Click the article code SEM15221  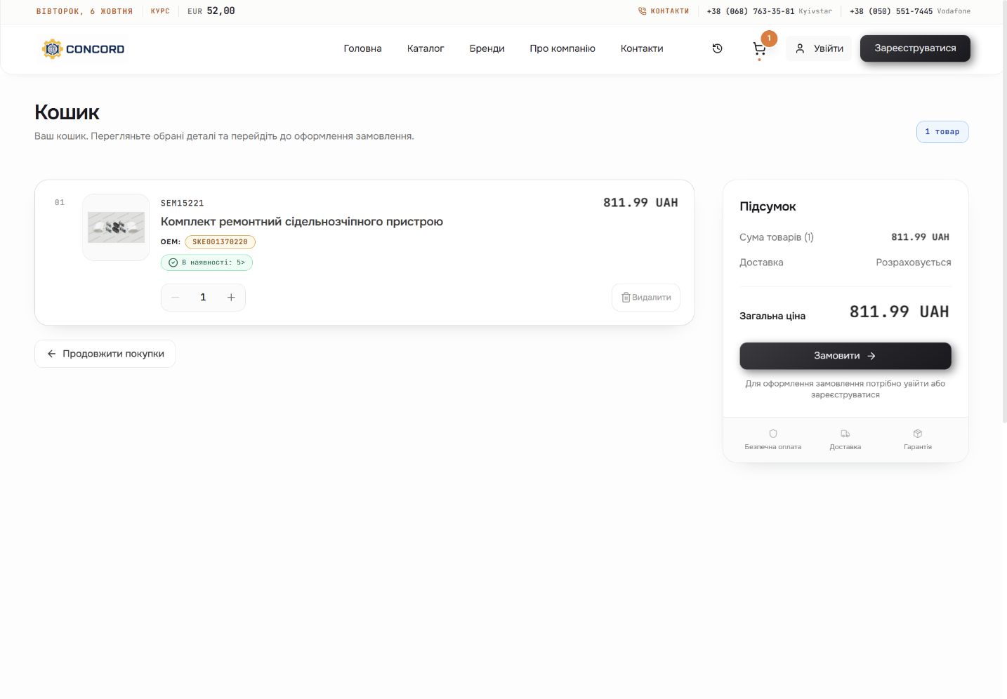tap(183, 204)
